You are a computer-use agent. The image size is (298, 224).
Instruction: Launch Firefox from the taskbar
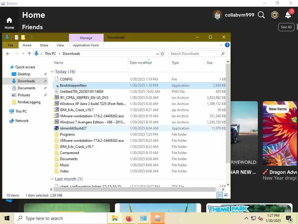[x=129, y=218]
